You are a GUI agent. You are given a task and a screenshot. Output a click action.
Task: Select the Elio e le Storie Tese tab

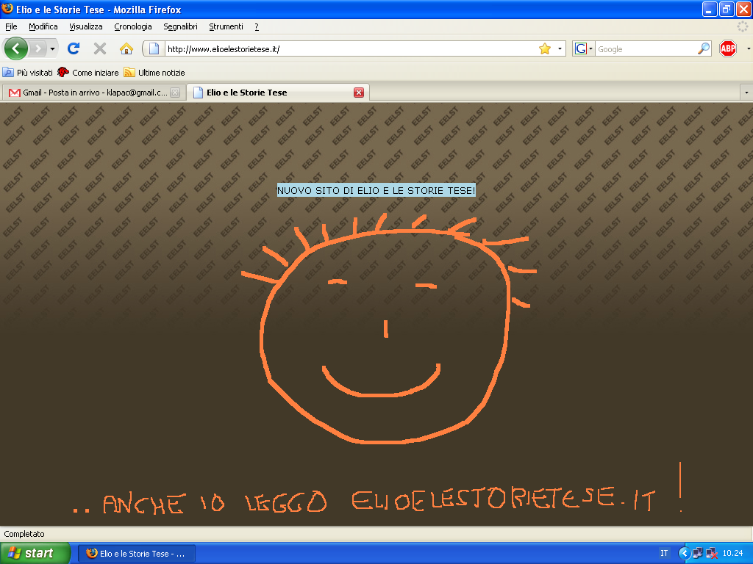(x=277, y=93)
